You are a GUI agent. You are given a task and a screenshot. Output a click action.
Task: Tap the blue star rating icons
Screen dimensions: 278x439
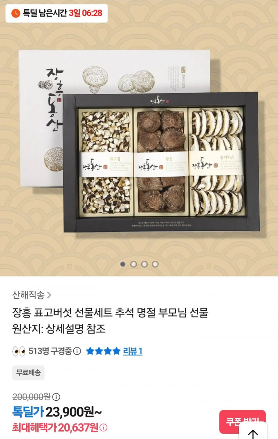click(103, 351)
